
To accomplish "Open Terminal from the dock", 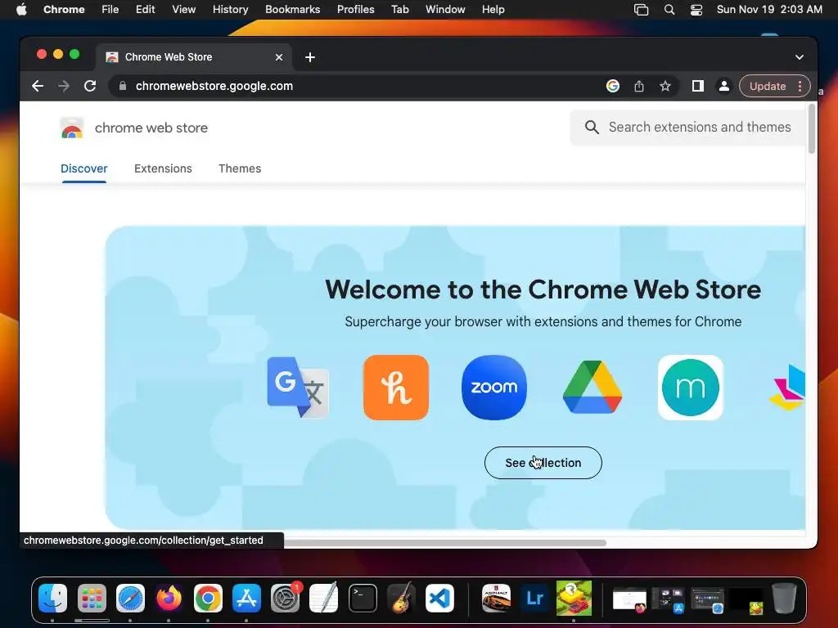I will pyautogui.click(x=363, y=598).
